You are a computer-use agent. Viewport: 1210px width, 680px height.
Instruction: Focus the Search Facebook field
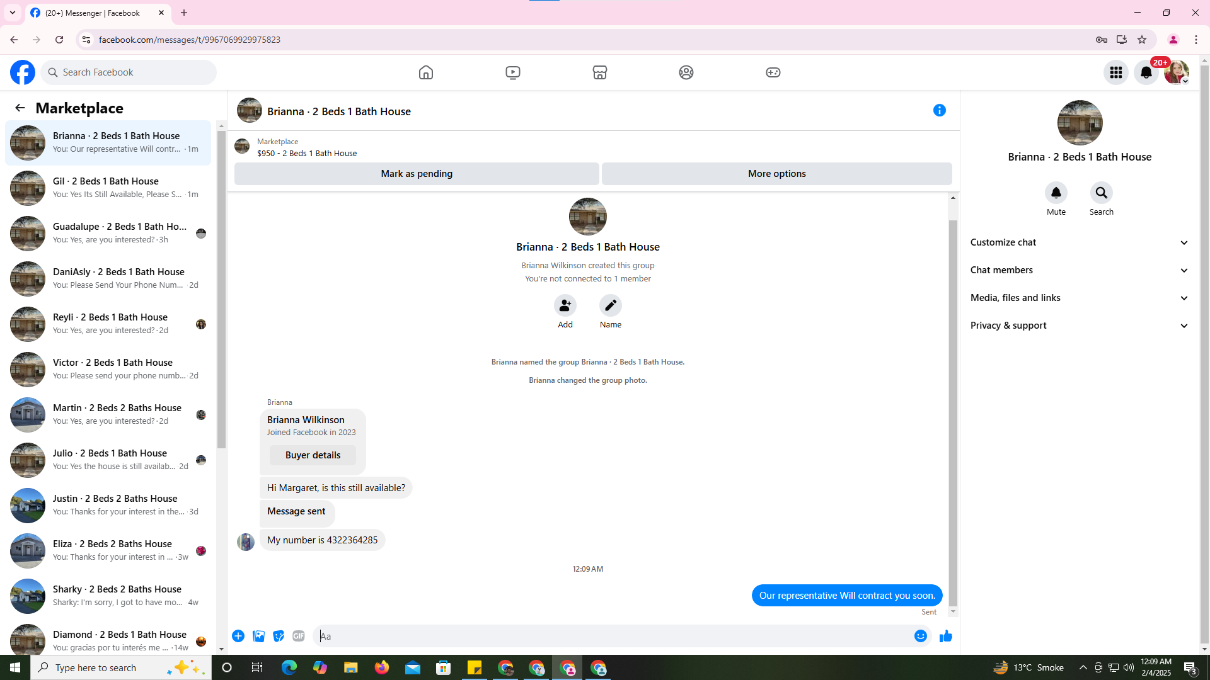coord(129,72)
